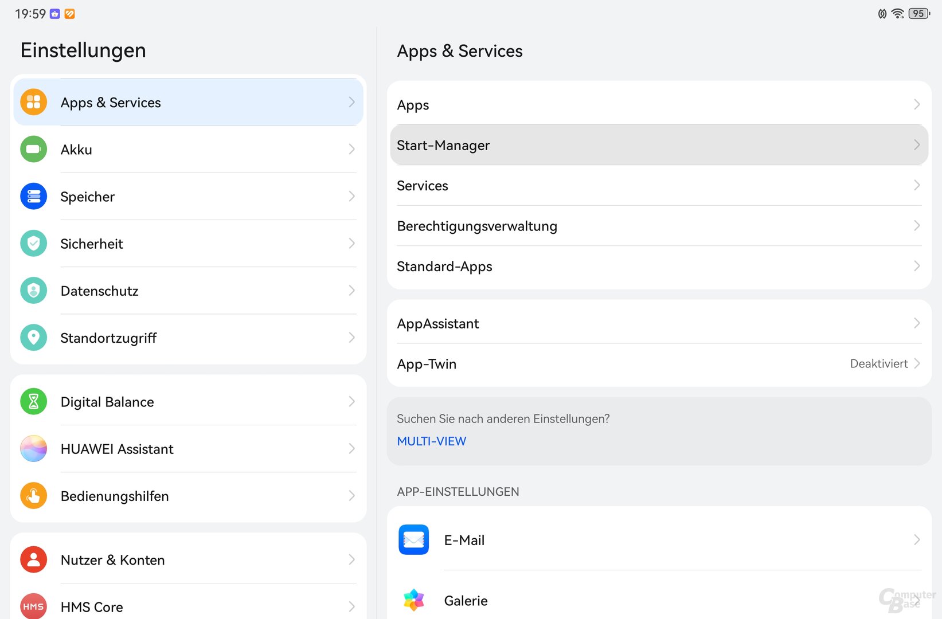Tap the blue E-Mail app icon
The height and width of the screenshot is (619, 942).
pyautogui.click(x=413, y=539)
